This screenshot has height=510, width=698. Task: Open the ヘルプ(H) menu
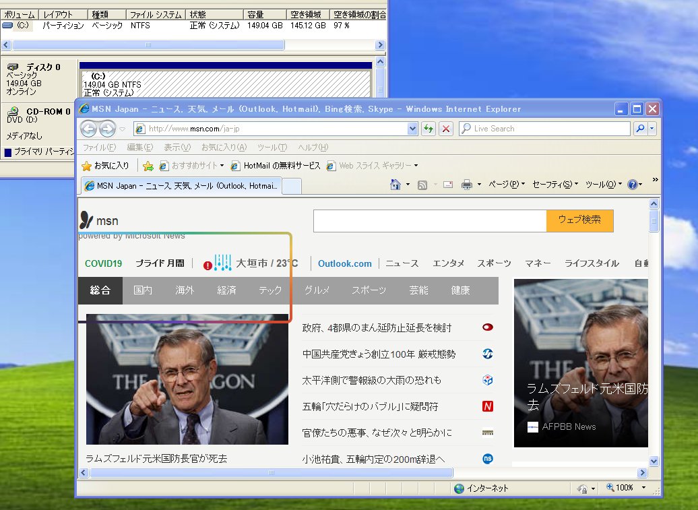point(313,148)
